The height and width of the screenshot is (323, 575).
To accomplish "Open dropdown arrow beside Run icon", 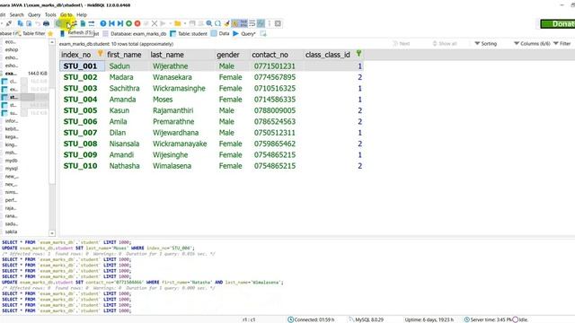I will (170, 23).
